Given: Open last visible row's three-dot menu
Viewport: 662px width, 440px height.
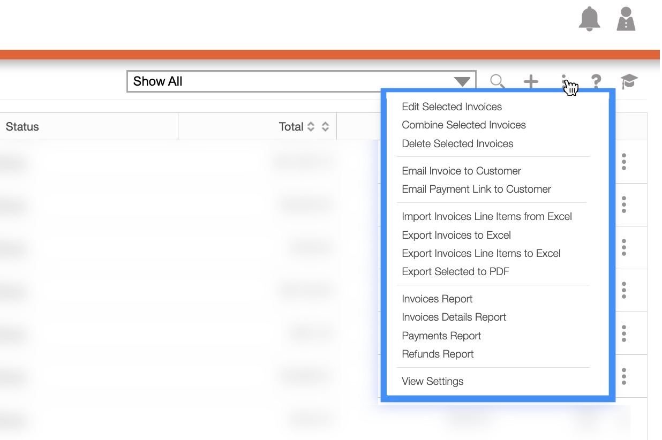Looking at the screenshot, I should point(624,376).
